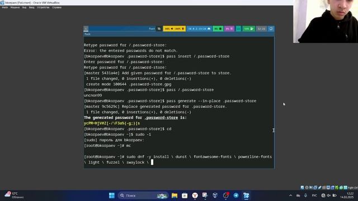358x201 pixels.
Task: Click the blue network IP address module
Action: pos(199,28)
